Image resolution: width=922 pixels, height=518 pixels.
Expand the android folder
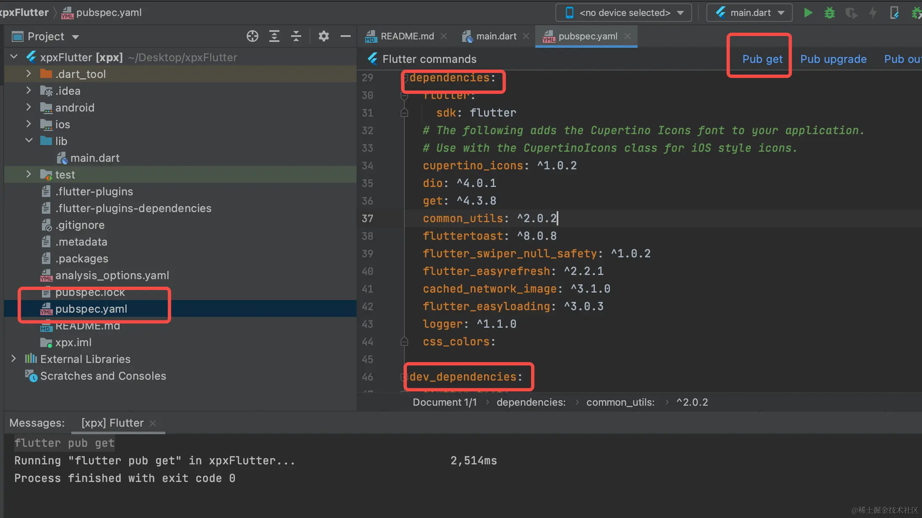click(x=29, y=107)
